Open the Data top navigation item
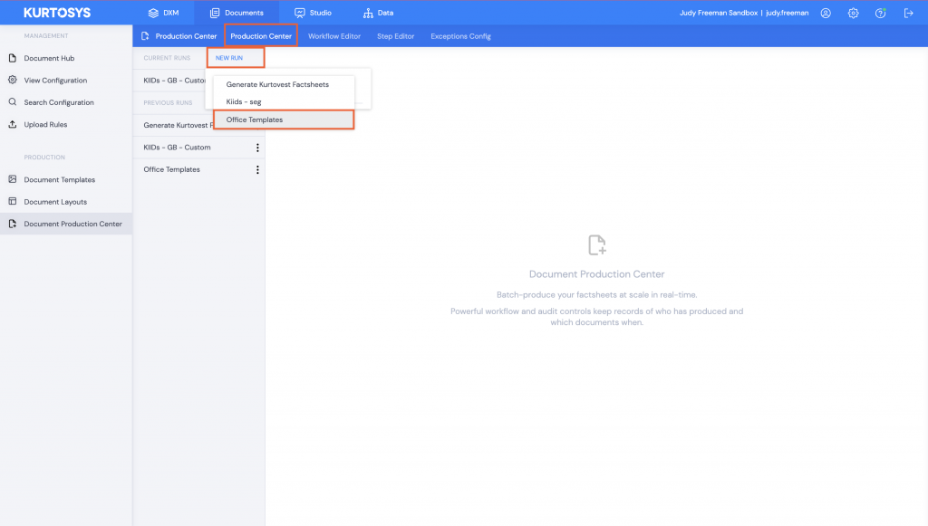Screen dimensions: 928x526 point(378,13)
